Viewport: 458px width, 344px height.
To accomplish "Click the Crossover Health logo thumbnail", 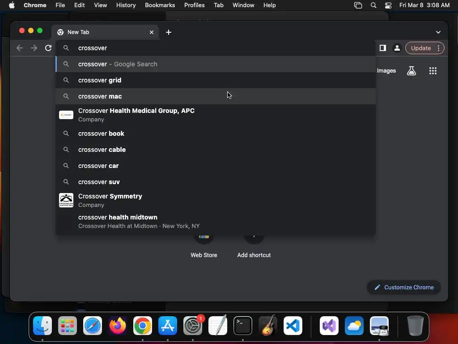I will pyautogui.click(x=66, y=115).
